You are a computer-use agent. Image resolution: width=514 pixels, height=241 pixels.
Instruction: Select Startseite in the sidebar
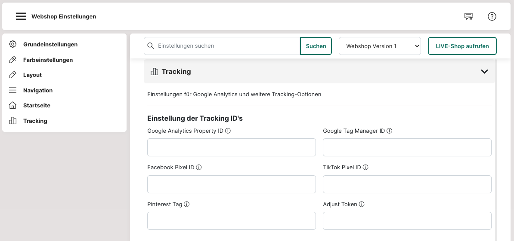pyautogui.click(x=37, y=105)
